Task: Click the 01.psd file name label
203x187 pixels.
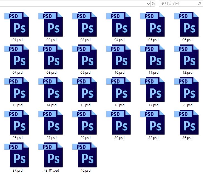Action: (18, 40)
